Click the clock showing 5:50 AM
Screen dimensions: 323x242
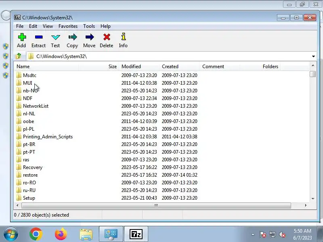click(302, 231)
